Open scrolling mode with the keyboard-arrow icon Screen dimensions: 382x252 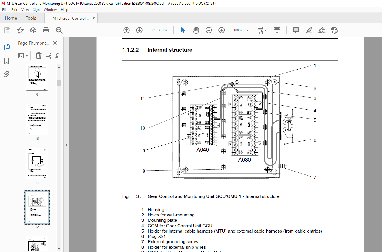pyautogui.click(x=277, y=30)
